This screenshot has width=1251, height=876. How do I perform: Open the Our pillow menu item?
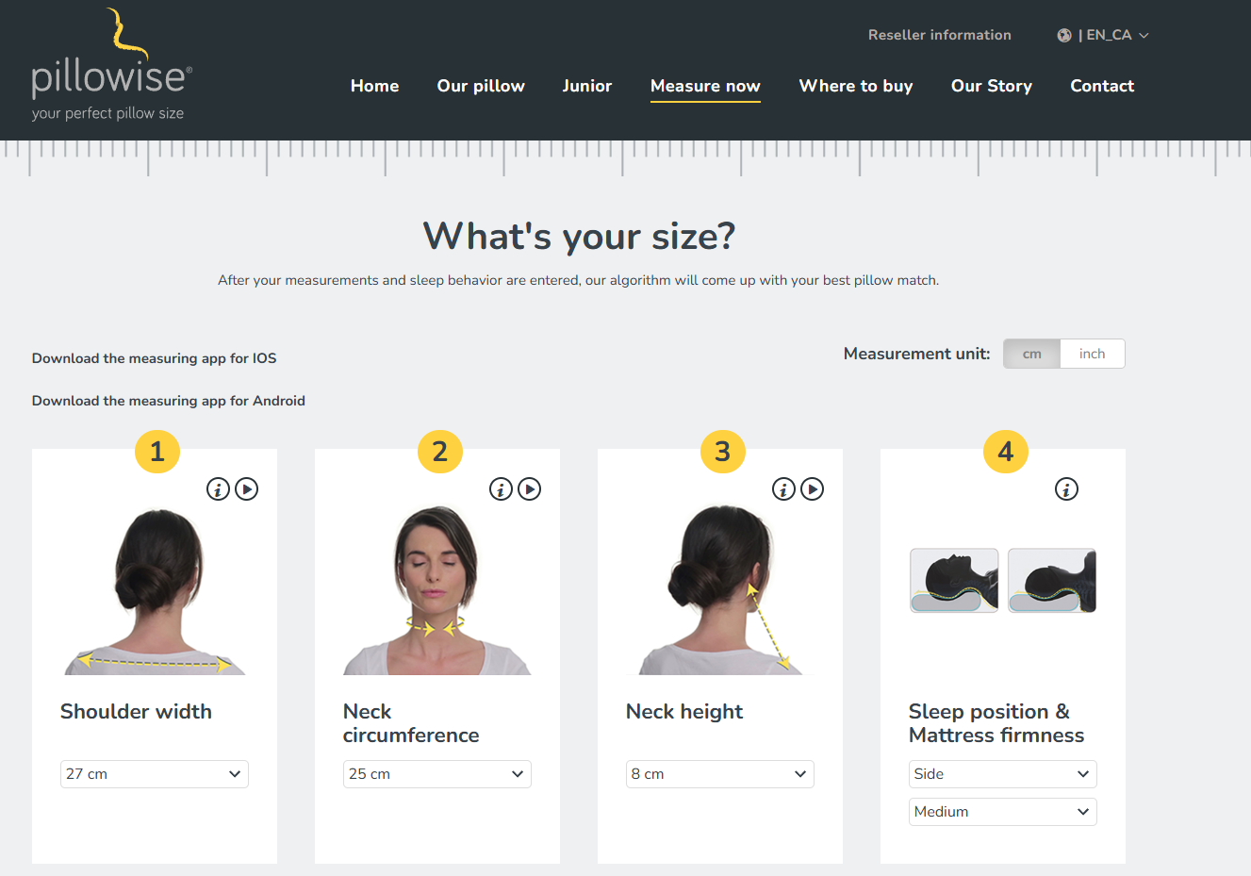pyautogui.click(x=481, y=86)
